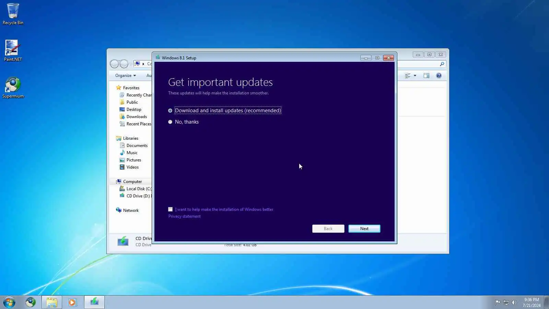Open the taskbar clock and date
The image size is (549, 309).
pyautogui.click(x=532, y=302)
